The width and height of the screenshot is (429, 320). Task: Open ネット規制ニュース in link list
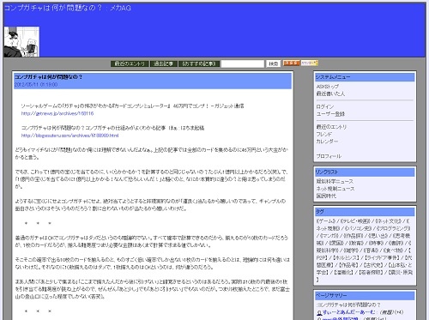click(x=335, y=189)
